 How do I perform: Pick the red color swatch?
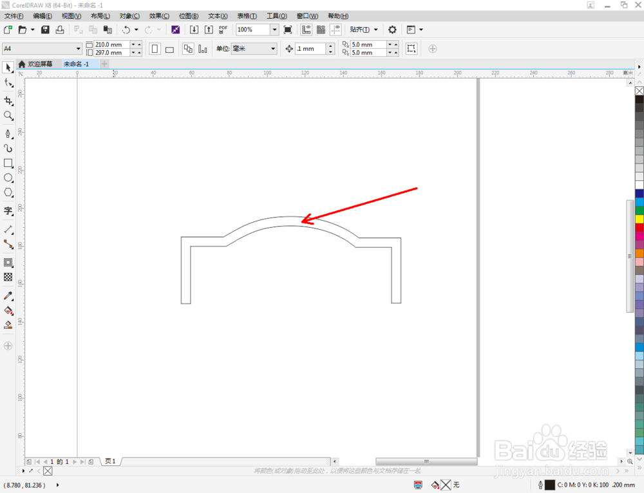click(639, 227)
